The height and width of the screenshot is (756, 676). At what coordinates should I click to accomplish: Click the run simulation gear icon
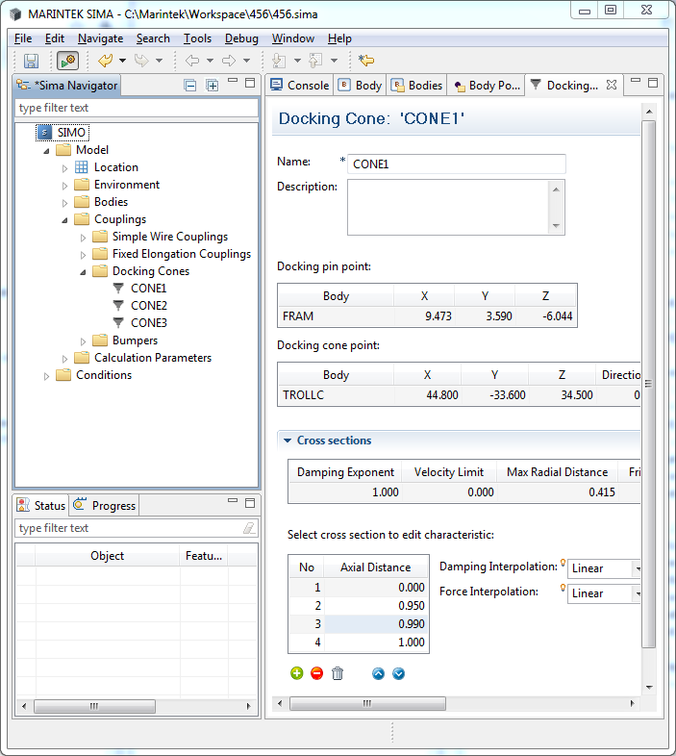pyautogui.click(x=67, y=61)
